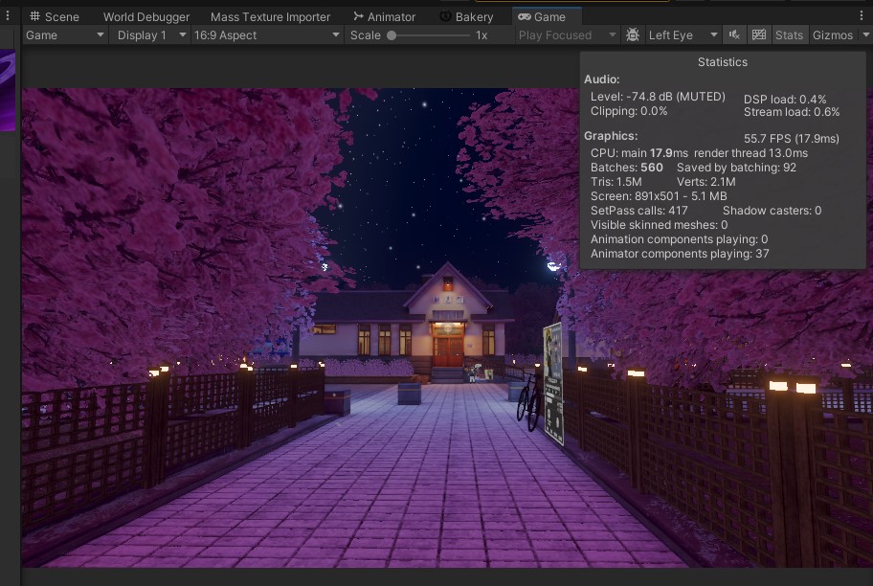This screenshot has height=586, width=873.
Task: Click the '55.7 FPS (17.9ms)' readout
Action: [791, 138]
